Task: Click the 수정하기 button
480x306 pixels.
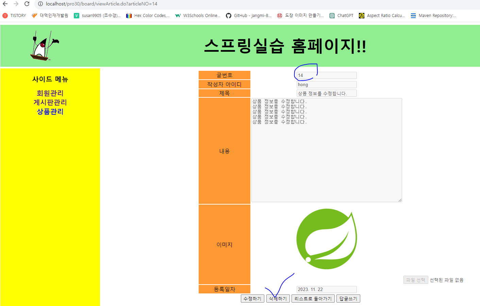Action: [x=252, y=299]
